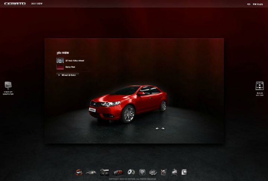Click the Kia Motors copyright text
This screenshot has width=268, height=181.
[x=133, y=179]
